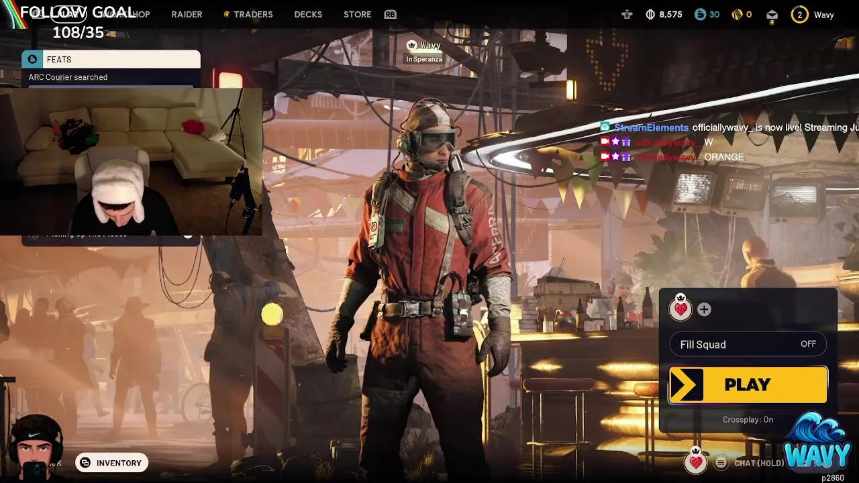
Task: Open the Raider menu tab
Action: click(187, 14)
